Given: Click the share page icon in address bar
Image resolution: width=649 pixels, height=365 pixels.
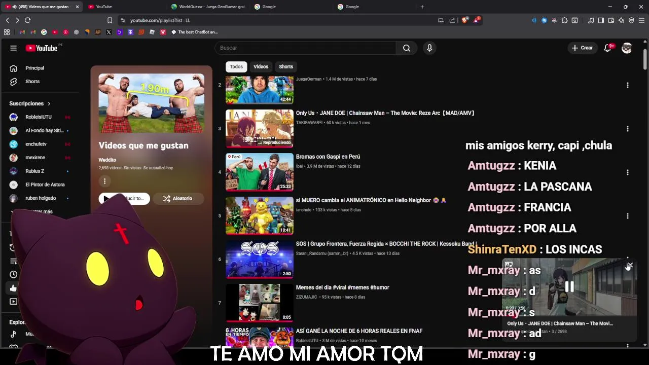Looking at the screenshot, I should click(x=452, y=20).
